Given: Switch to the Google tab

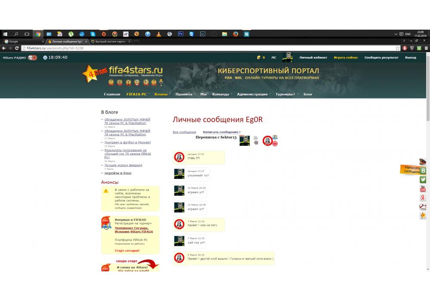Looking at the screenshot, I should pyautogui.click(x=23, y=42).
